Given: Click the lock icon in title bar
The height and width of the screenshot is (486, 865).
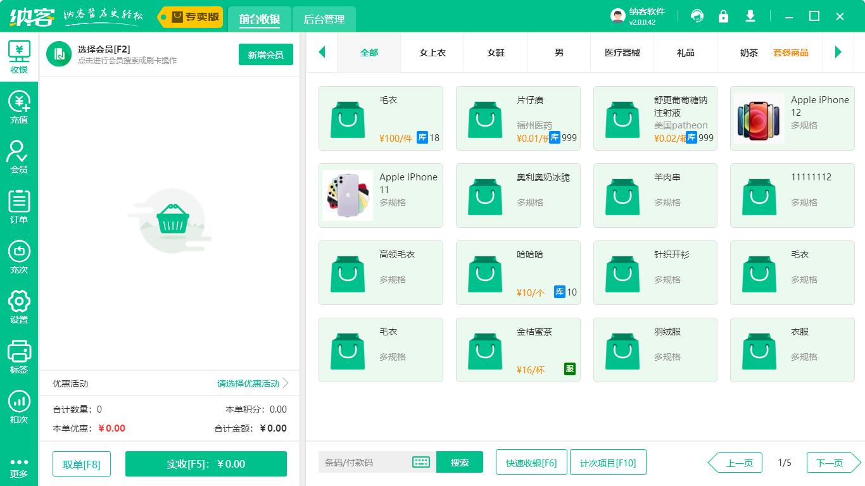Looking at the screenshot, I should [x=724, y=16].
